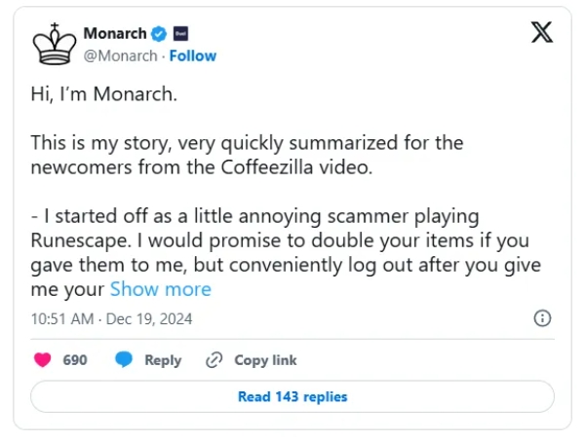Open the tweet info circle icon
The image size is (585, 441).
[543, 318]
